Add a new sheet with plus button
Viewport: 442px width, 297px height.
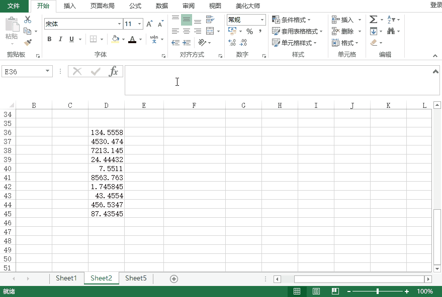[174, 279]
